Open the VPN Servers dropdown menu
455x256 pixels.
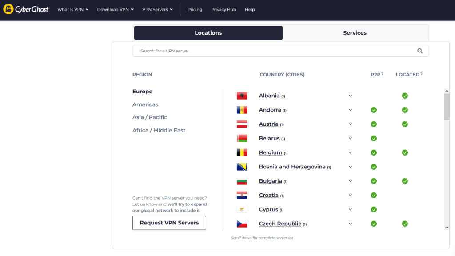157,9
